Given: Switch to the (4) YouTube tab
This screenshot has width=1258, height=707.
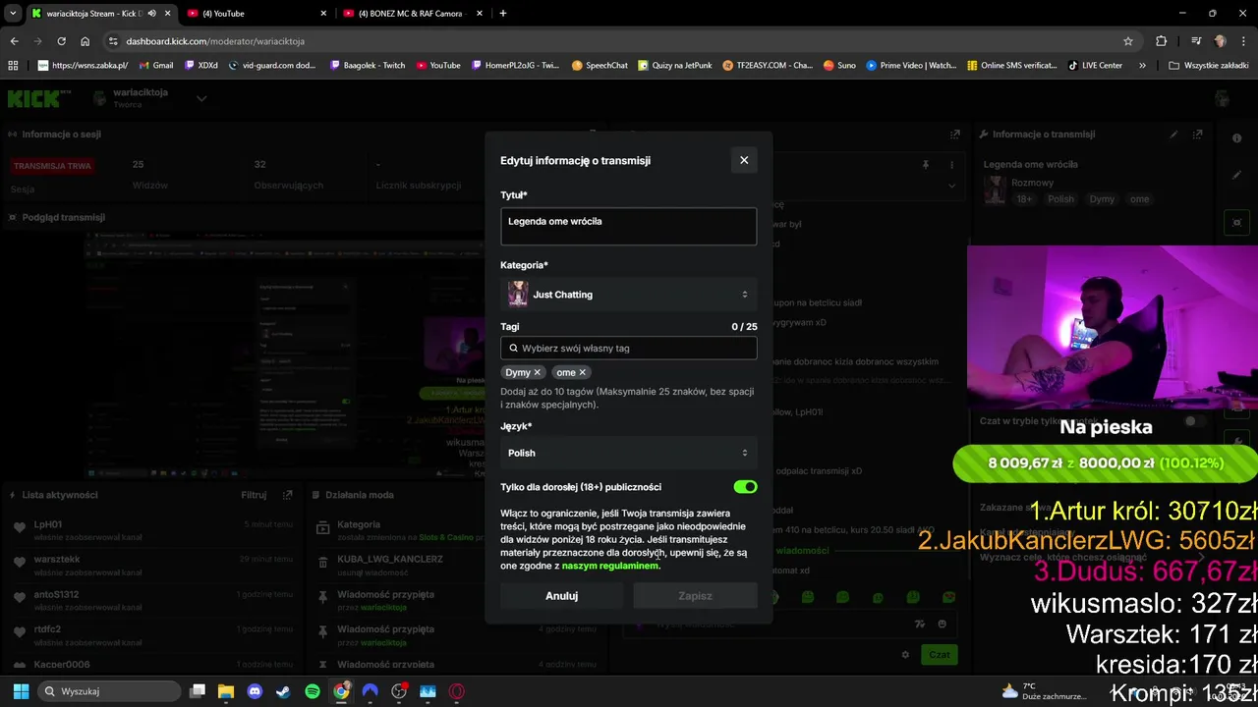Looking at the screenshot, I should tap(256, 13).
